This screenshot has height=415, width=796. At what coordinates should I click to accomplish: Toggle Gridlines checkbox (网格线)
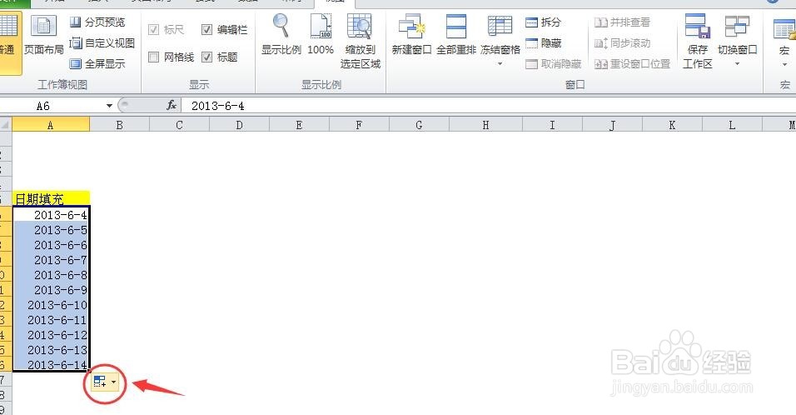(x=153, y=57)
